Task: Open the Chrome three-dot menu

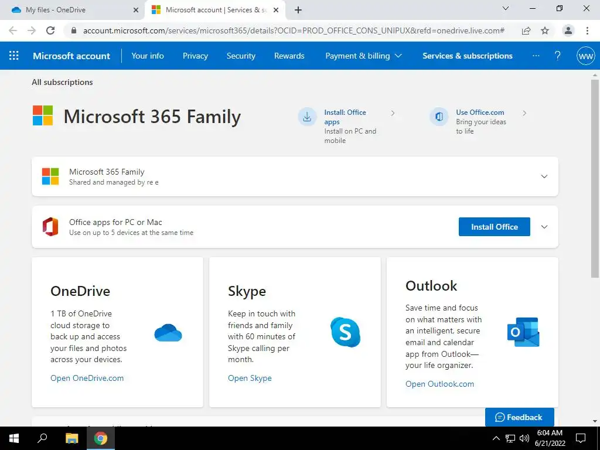Action: (587, 30)
